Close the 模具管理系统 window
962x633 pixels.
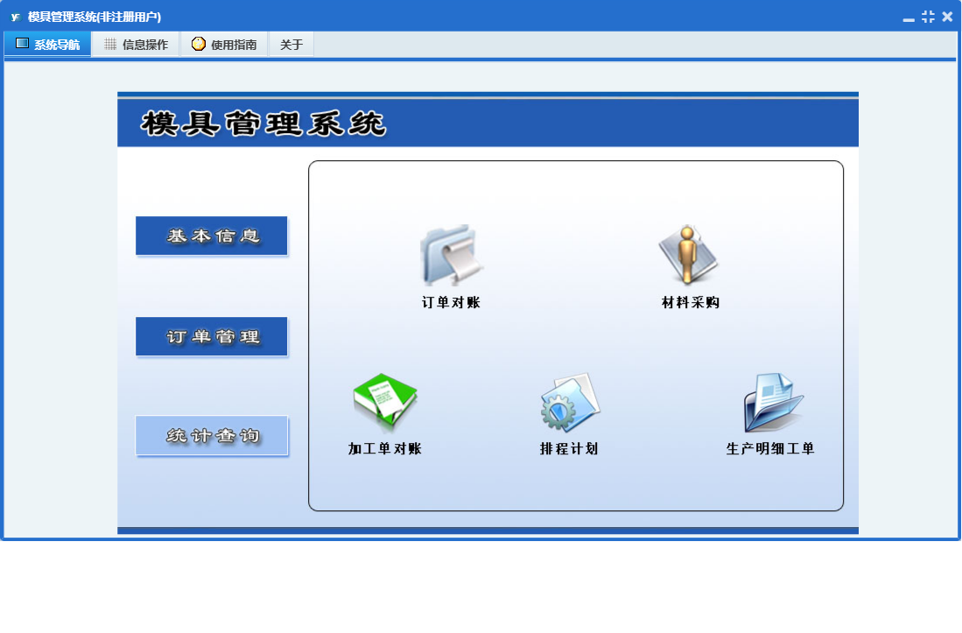click(x=947, y=17)
